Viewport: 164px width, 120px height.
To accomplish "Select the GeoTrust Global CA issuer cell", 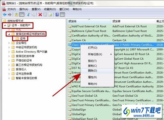I will 125,96.
